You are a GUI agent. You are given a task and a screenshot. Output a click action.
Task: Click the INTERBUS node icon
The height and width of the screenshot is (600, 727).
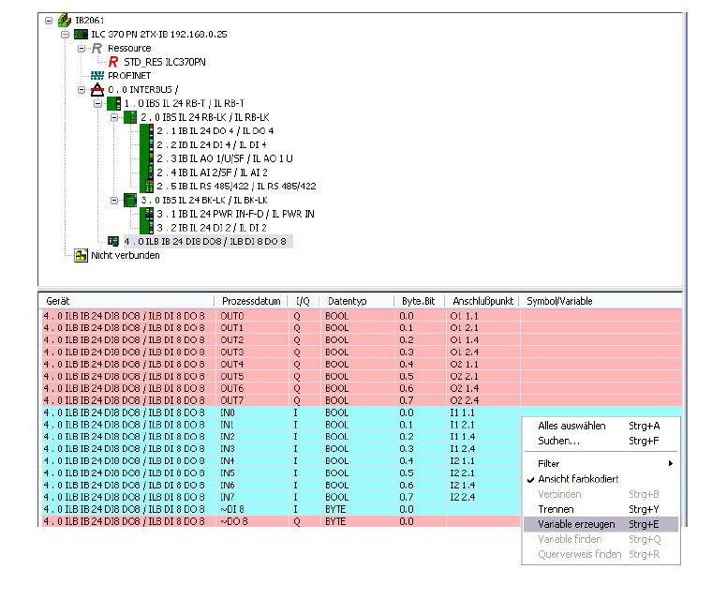click(x=97, y=90)
